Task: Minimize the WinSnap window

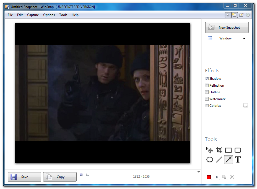Action: point(227,6)
